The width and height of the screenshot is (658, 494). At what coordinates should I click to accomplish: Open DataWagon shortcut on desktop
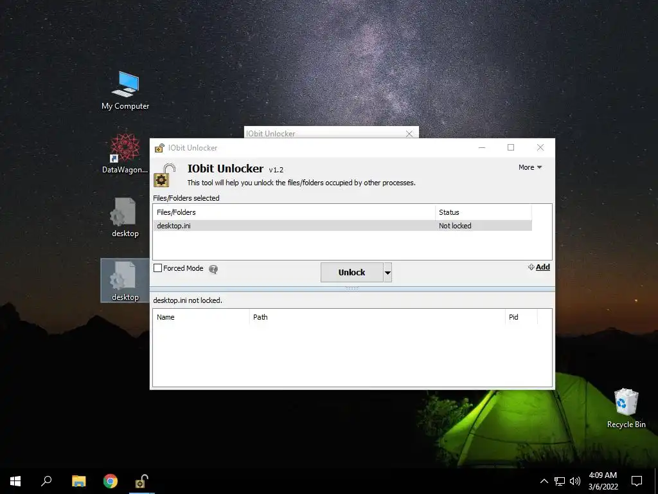coord(125,154)
